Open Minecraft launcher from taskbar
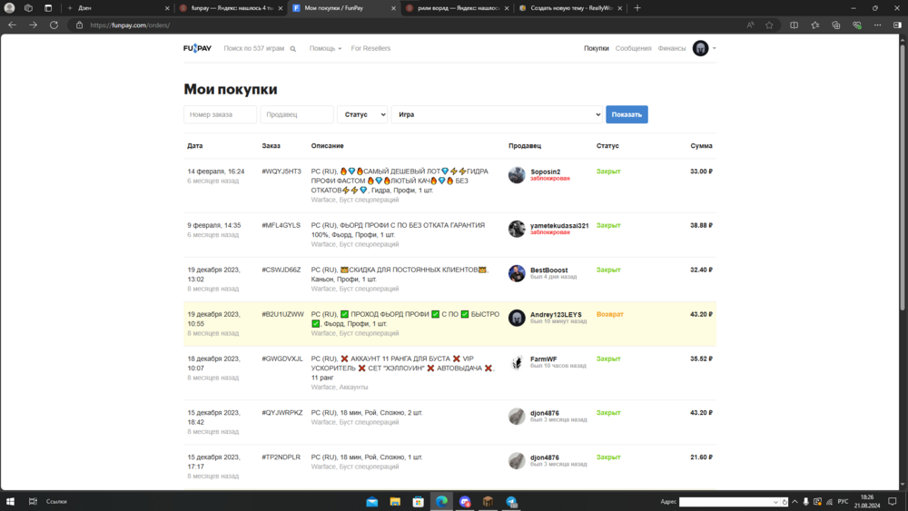This screenshot has height=511, width=908. (488, 502)
